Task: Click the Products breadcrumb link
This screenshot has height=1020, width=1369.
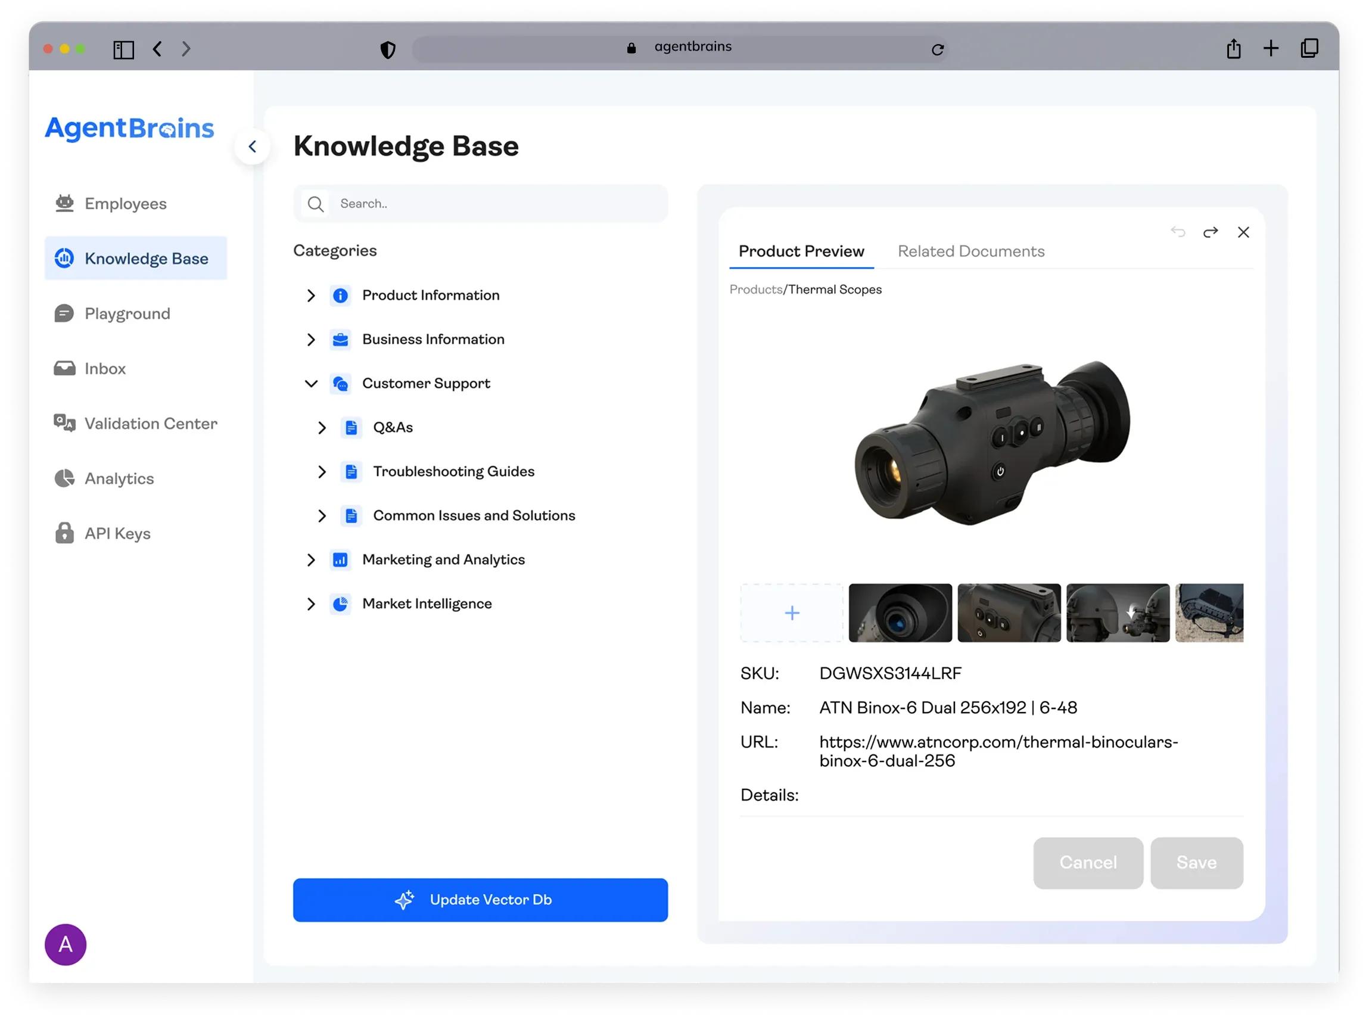Action: tap(755, 290)
